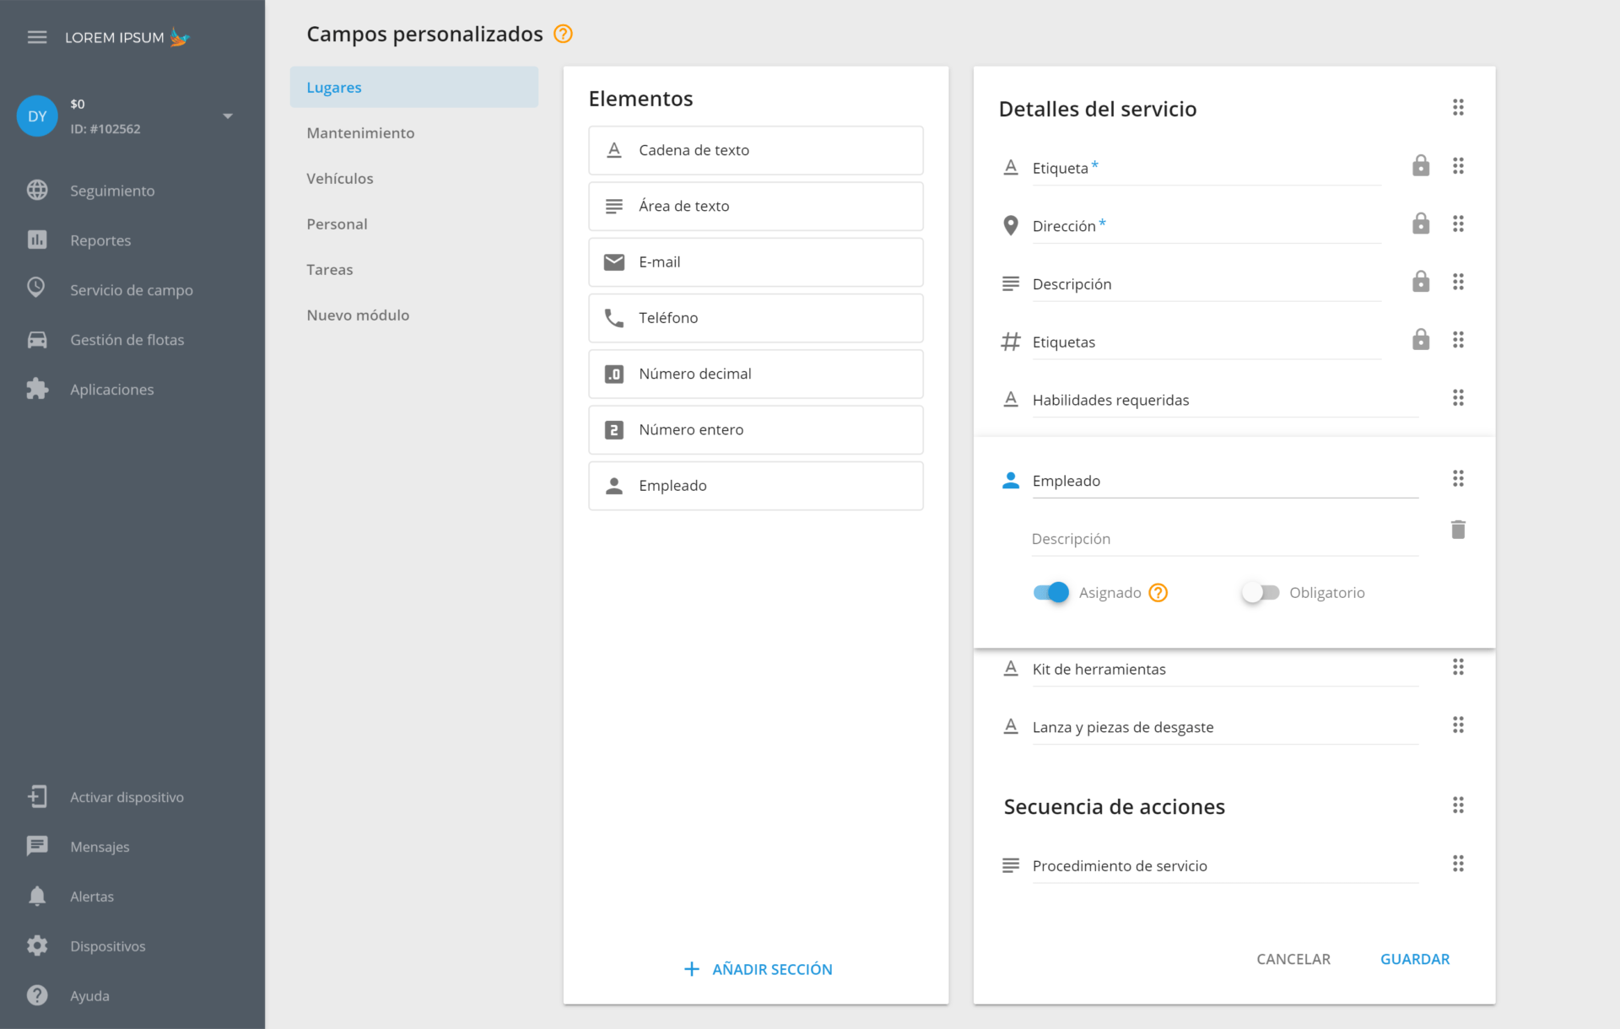This screenshot has width=1620, height=1029.
Task: Open the Nuevo módulo section
Action: coord(357,314)
